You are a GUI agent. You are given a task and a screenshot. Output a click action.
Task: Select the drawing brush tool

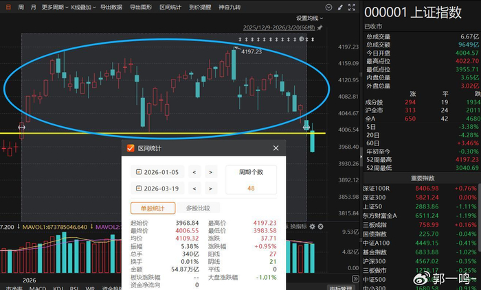pyautogui.click(x=340, y=8)
